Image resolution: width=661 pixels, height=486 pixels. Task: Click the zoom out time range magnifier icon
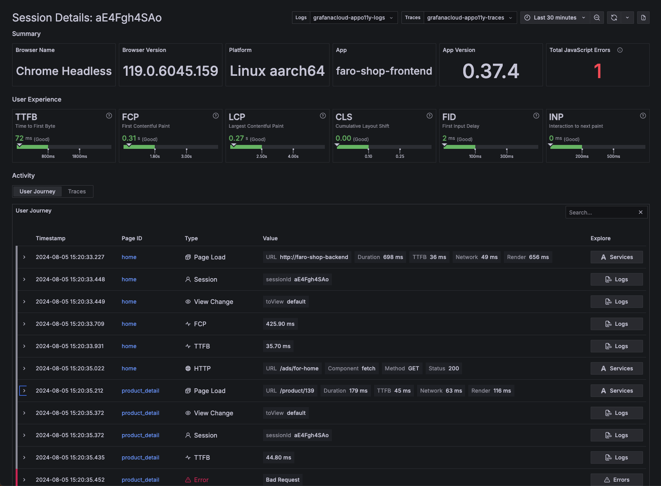tap(597, 17)
